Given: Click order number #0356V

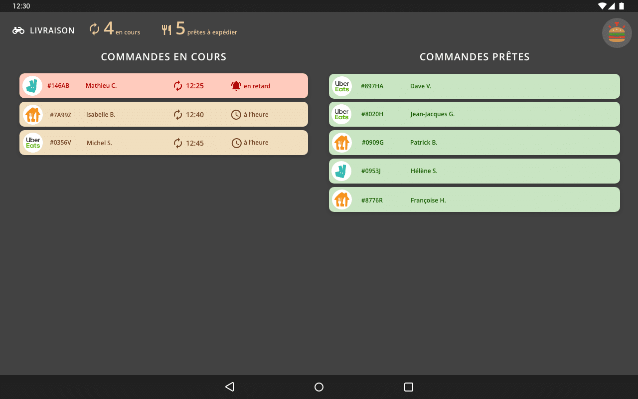Looking at the screenshot, I should pyautogui.click(x=61, y=143).
